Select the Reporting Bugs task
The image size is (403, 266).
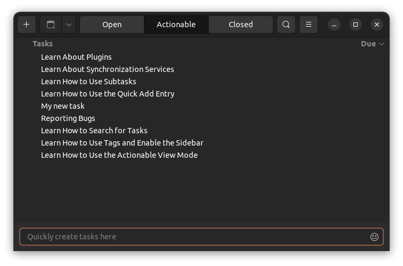[201, 118]
